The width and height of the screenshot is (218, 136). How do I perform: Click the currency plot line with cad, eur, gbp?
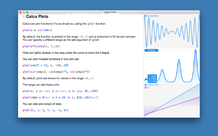tap(60, 91)
